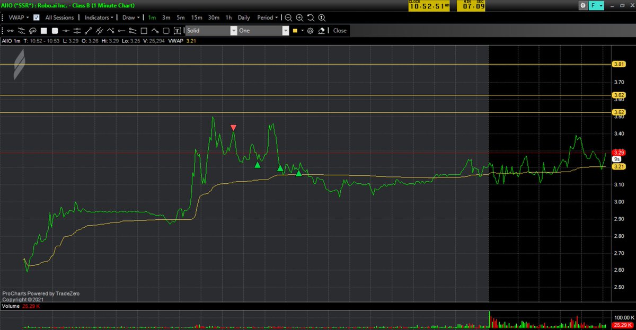
Task: Open window settings gear near F button
Action: 584,5
